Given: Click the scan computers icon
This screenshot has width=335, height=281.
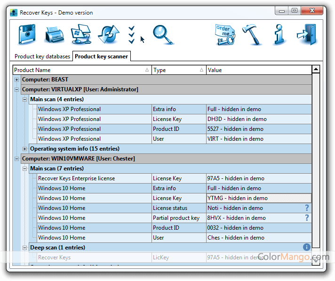Looking at the screenshot, I should coord(80,34).
